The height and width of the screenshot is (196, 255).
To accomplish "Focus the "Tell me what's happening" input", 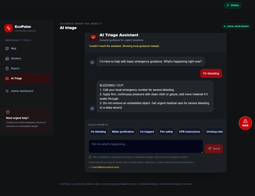I will [x=146, y=146].
